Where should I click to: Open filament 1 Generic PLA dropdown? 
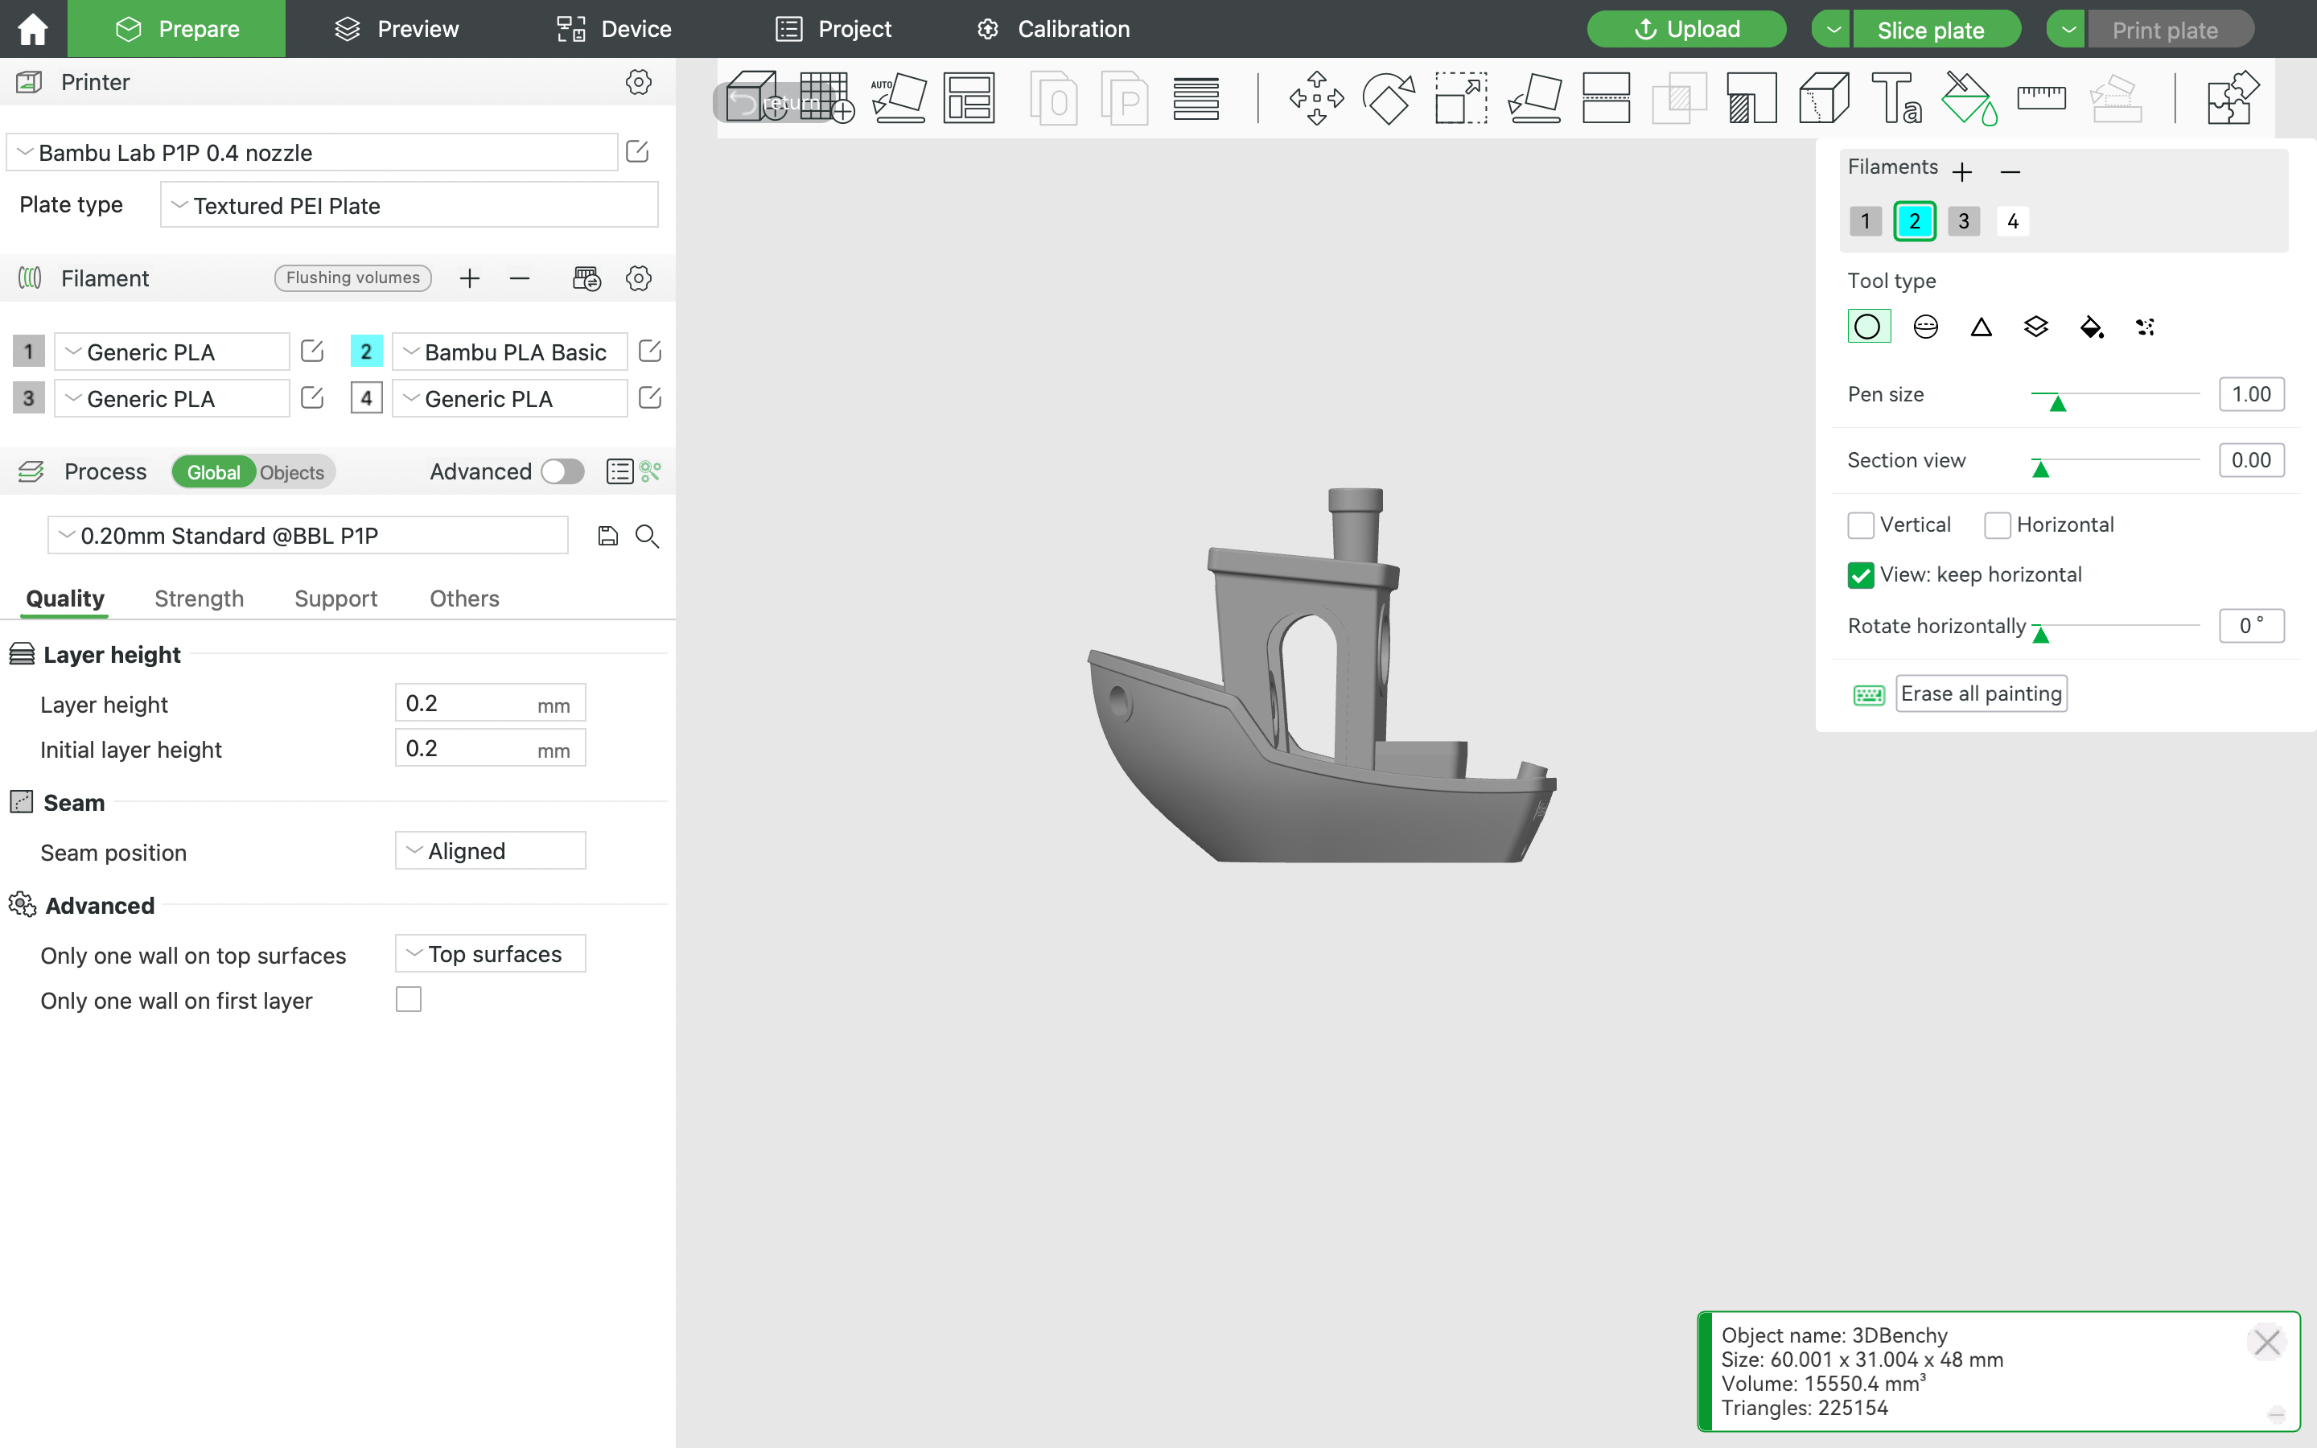click(x=171, y=352)
